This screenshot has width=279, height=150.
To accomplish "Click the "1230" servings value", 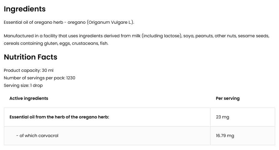I will (71, 78).
